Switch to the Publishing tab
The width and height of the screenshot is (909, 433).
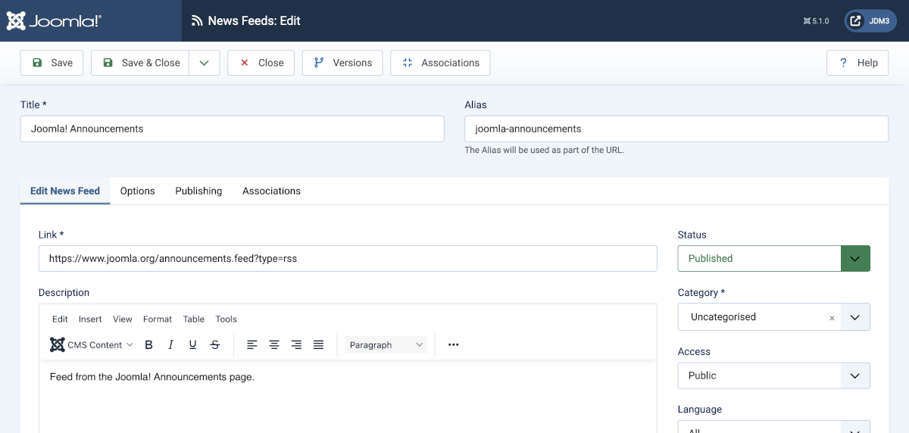click(x=198, y=191)
